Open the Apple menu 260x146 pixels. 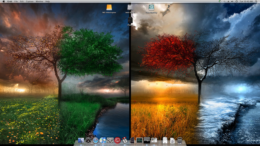4,1
